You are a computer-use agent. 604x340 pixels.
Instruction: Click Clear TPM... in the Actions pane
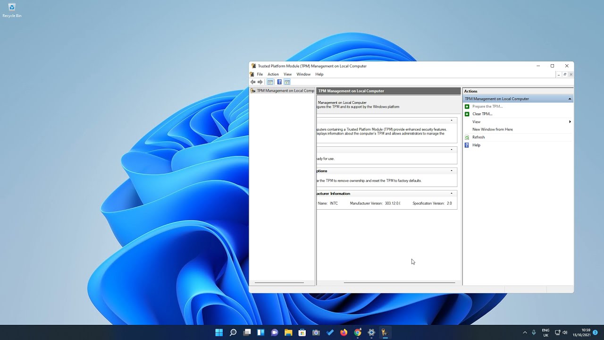[x=482, y=114]
